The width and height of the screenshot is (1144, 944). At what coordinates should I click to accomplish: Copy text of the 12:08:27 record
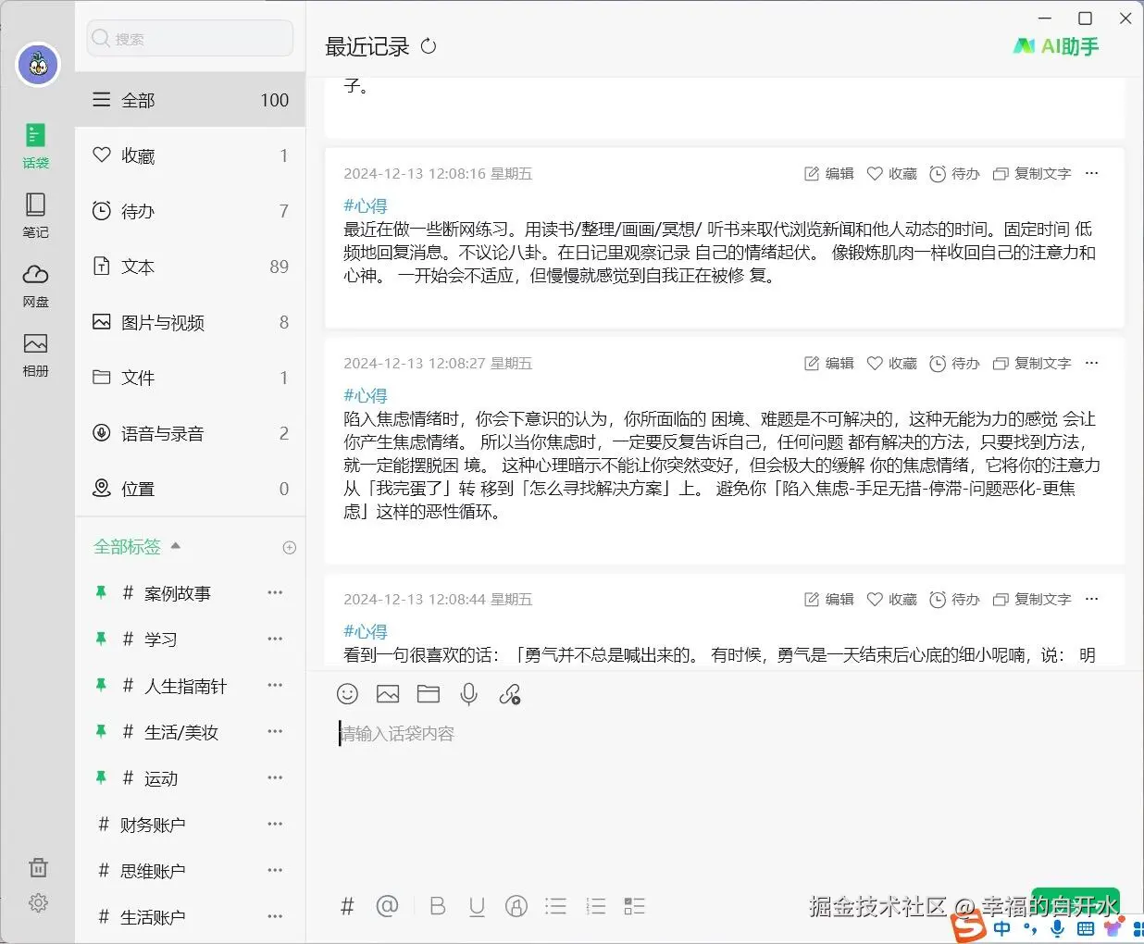point(1032,364)
